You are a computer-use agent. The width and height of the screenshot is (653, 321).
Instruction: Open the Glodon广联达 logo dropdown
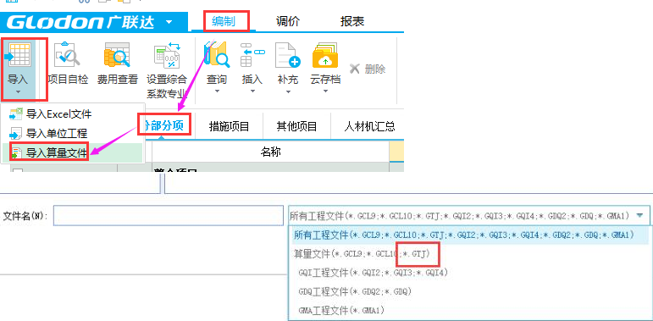click(x=169, y=22)
